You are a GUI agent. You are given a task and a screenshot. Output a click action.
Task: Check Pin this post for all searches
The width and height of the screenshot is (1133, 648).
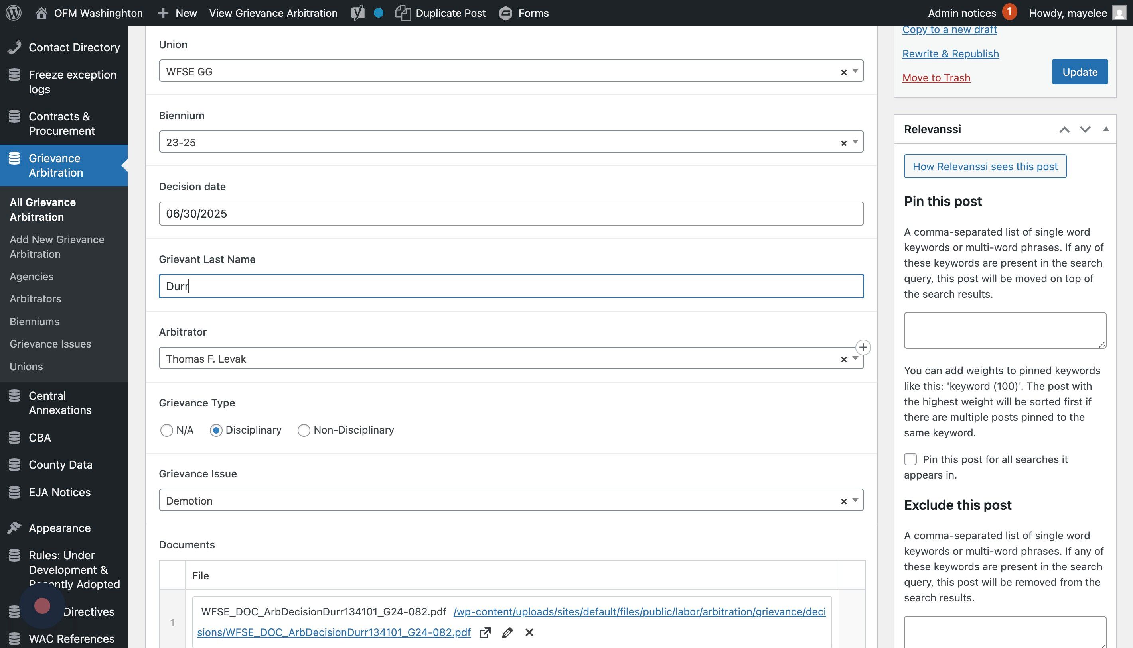coord(910,459)
